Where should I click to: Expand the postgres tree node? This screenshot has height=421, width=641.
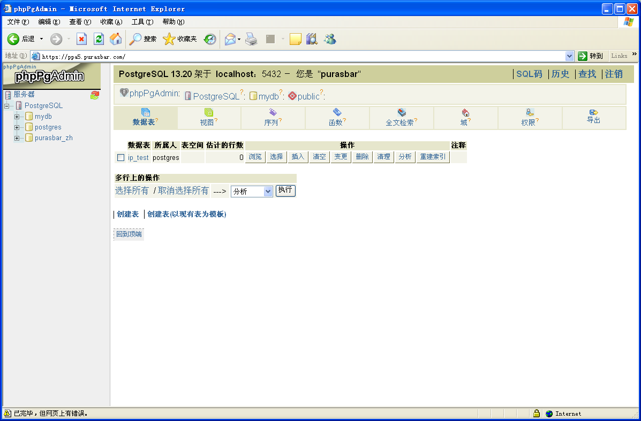click(17, 127)
